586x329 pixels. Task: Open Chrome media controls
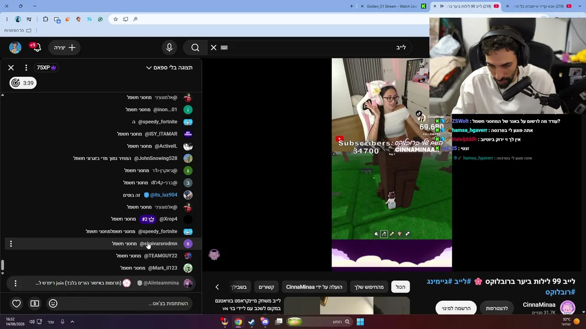(29, 19)
